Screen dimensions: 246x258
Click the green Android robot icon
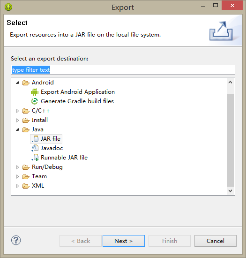pyautogui.click(x=35, y=92)
